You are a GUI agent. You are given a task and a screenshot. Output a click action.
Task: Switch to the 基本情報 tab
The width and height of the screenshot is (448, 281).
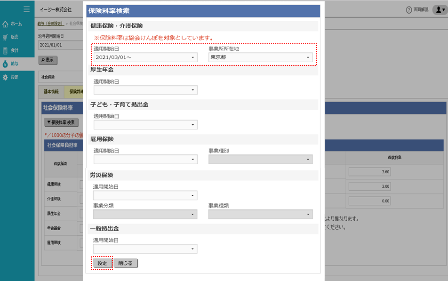pyautogui.click(x=51, y=92)
